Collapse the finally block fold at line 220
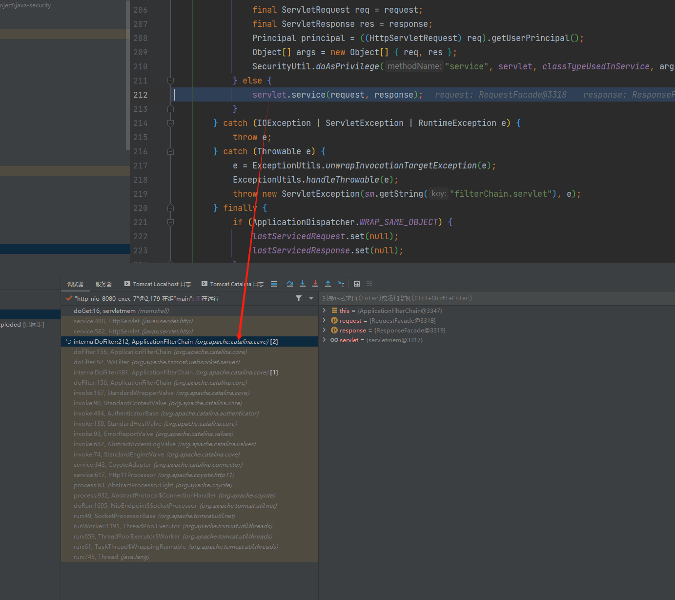The image size is (675, 600). pos(170,208)
